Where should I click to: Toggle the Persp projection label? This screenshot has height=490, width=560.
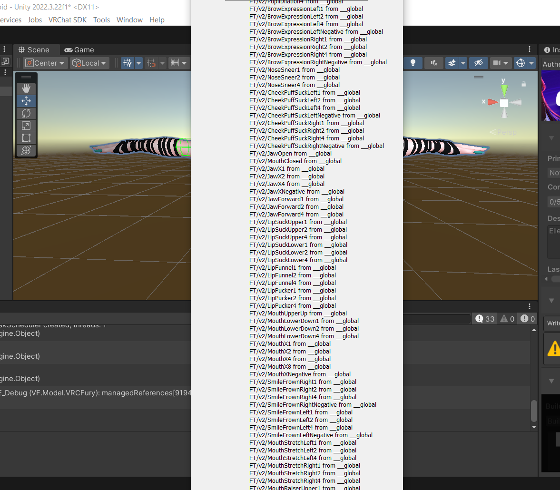pyautogui.click(x=503, y=133)
